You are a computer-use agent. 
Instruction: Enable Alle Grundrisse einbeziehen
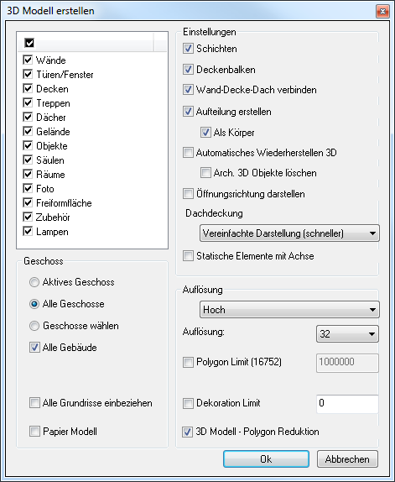[x=34, y=403]
